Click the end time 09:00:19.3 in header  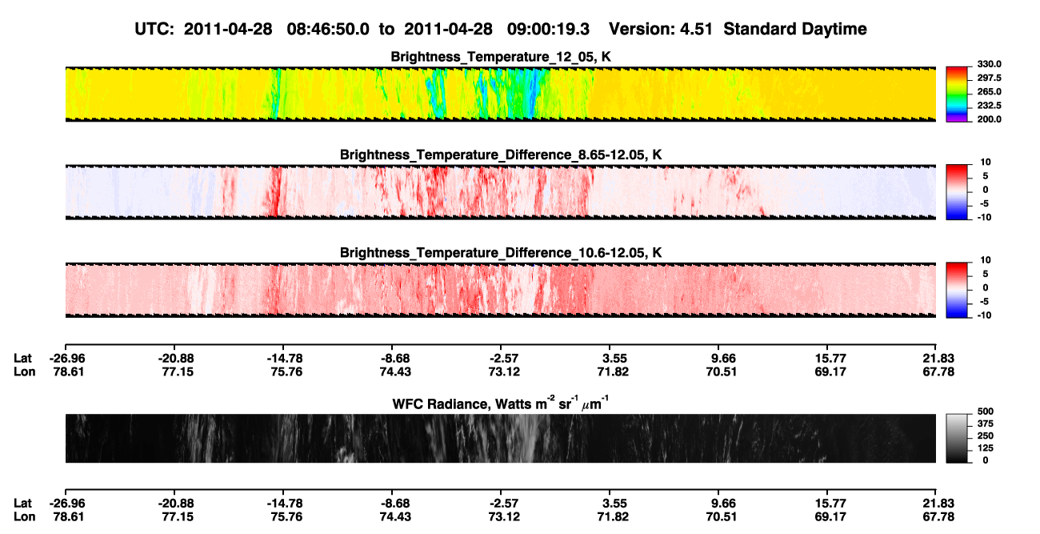548,29
